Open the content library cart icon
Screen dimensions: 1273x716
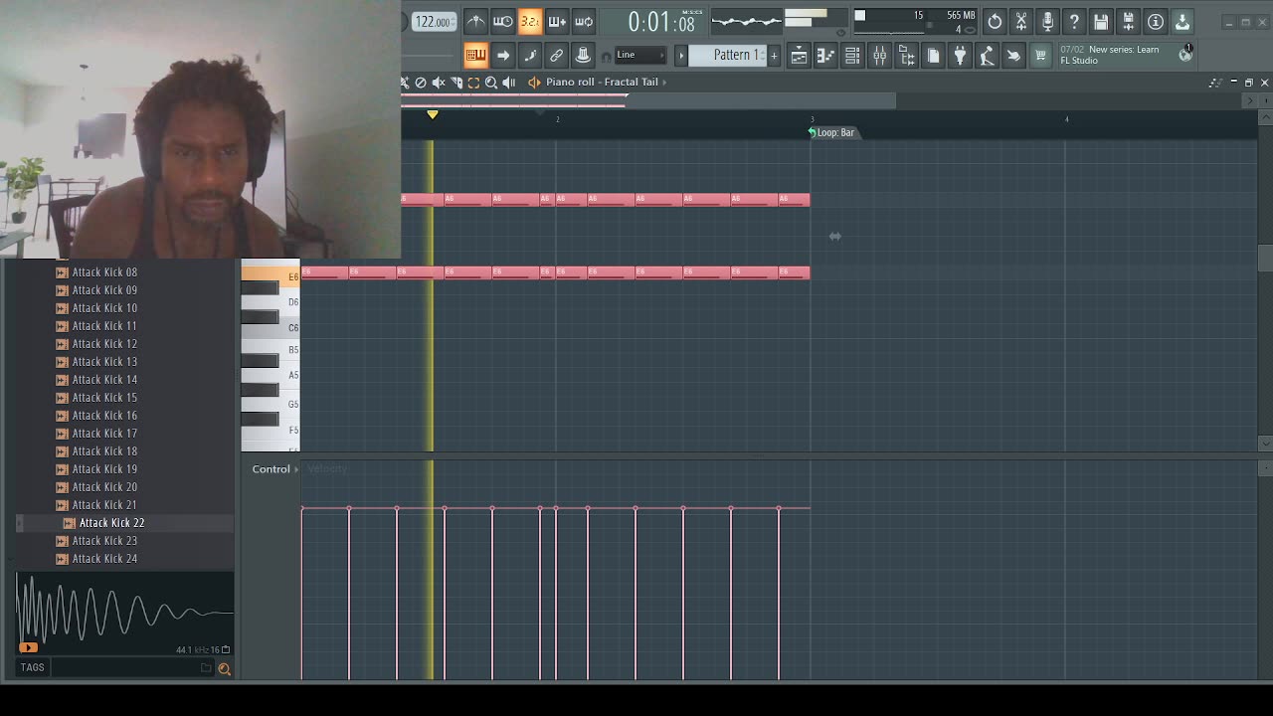pyautogui.click(x=1040, y=56)
